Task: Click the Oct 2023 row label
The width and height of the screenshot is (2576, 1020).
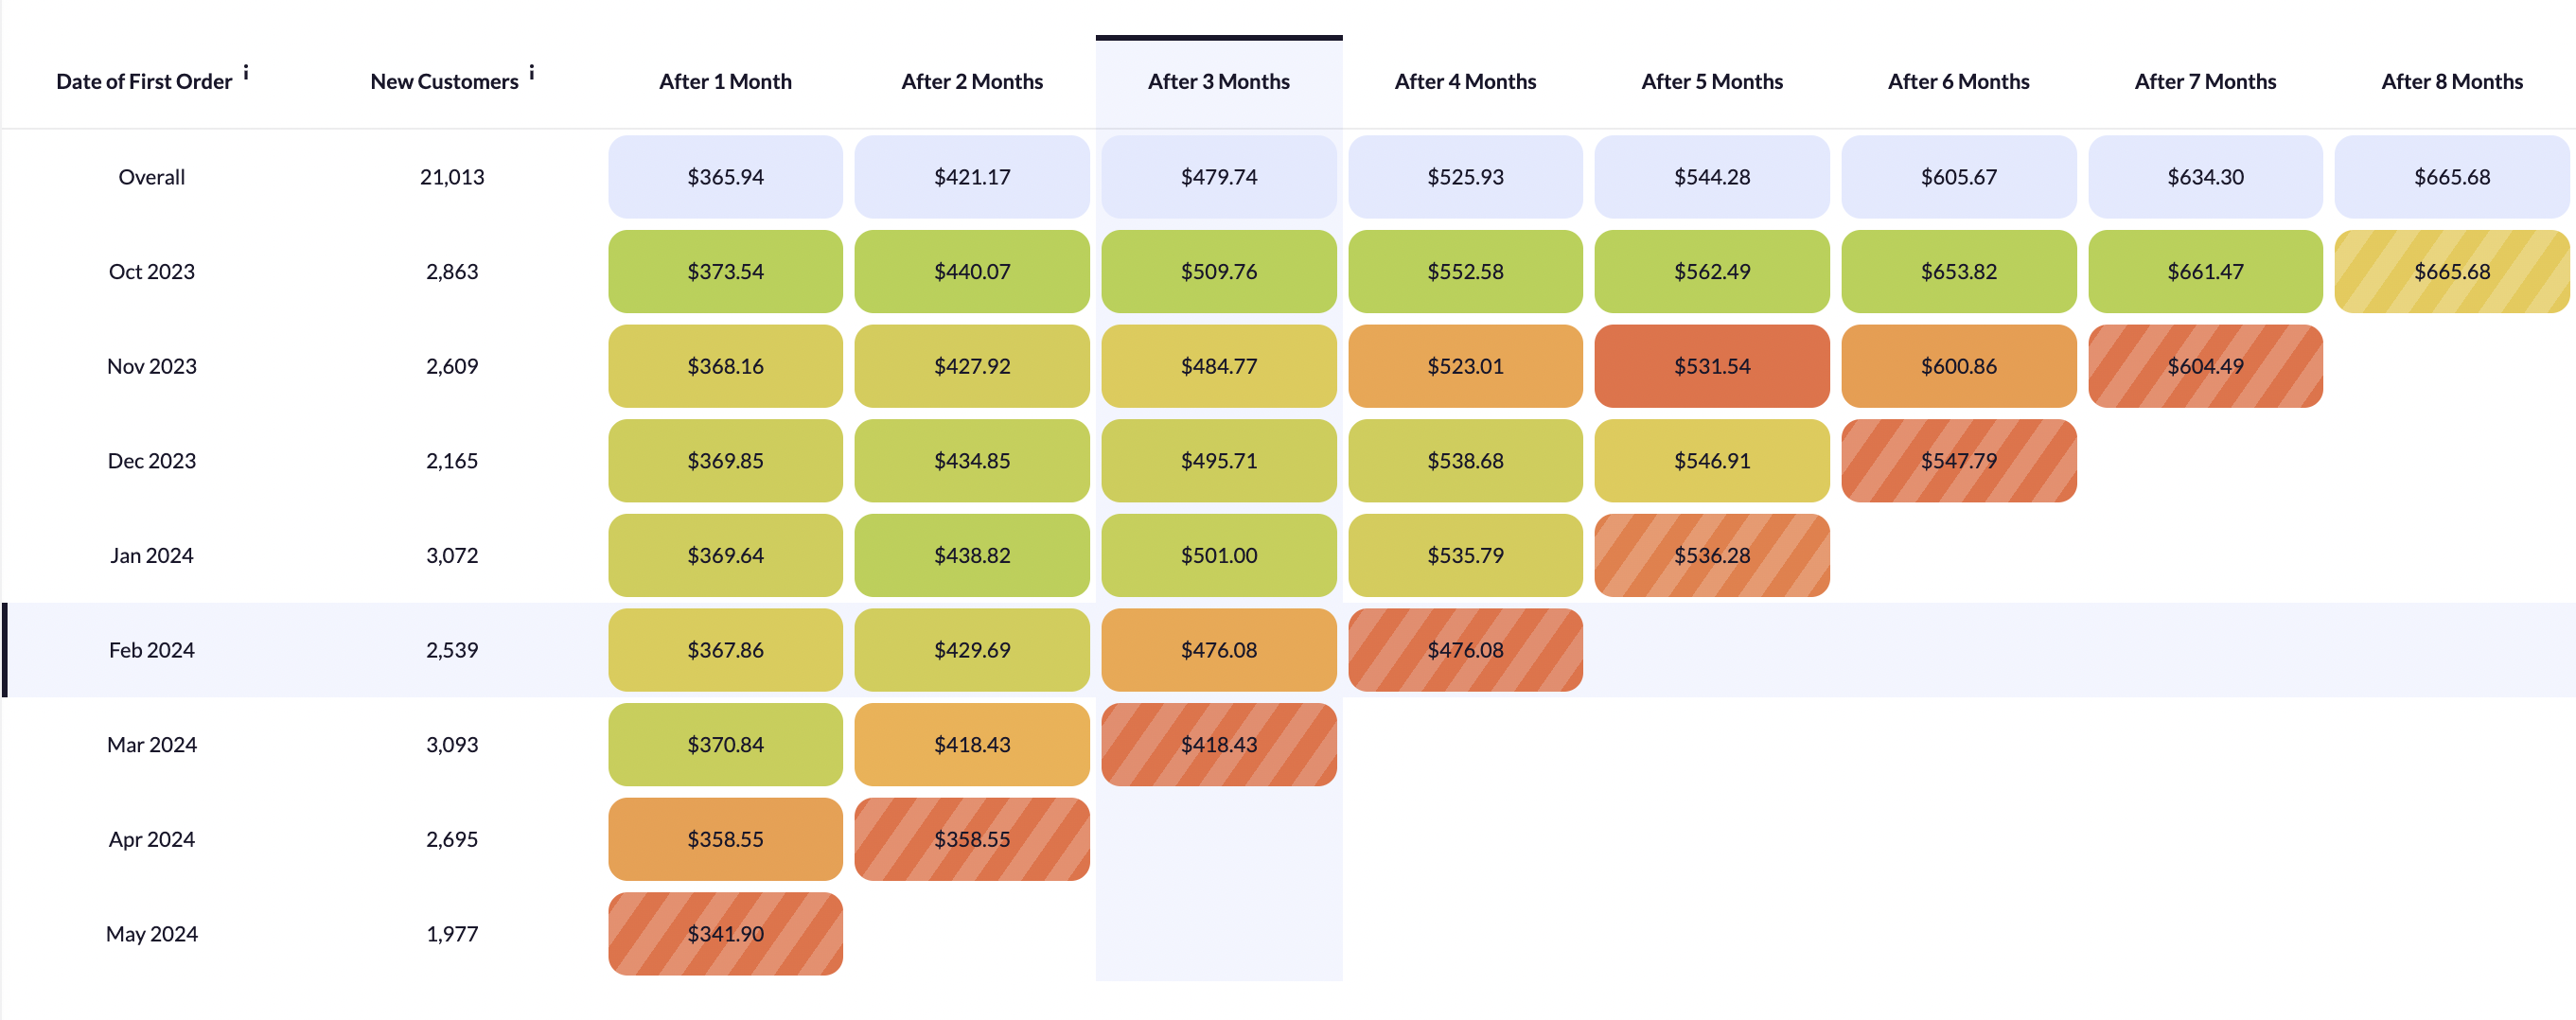Action: [152, 272]
